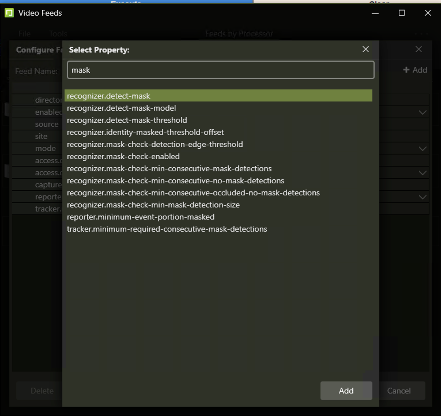Select the recognizer.mask-check-enabled property

click(x=123, y=156)
